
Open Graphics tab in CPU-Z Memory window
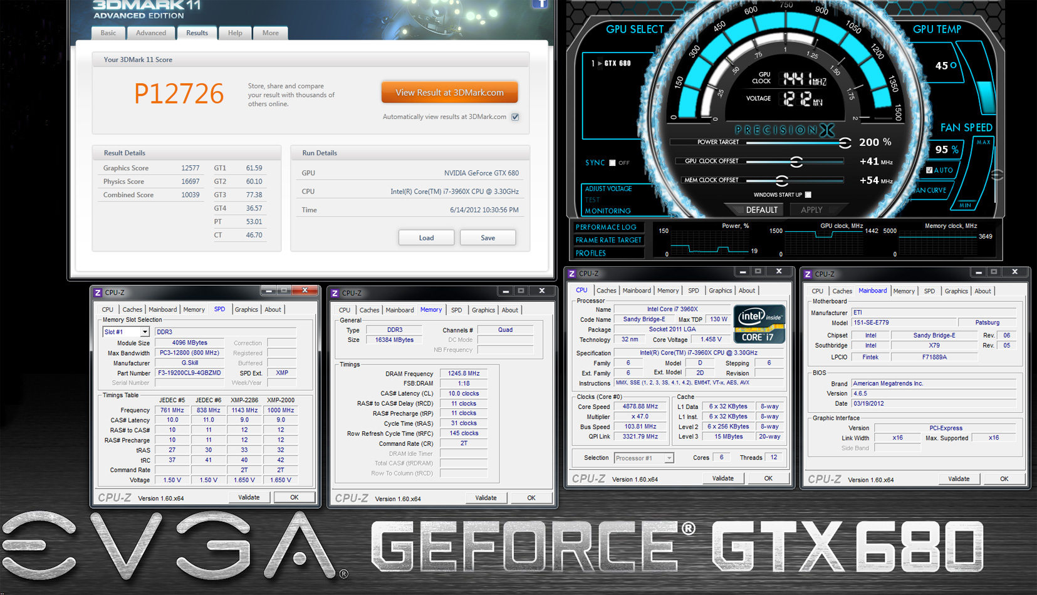pos(483,310)
